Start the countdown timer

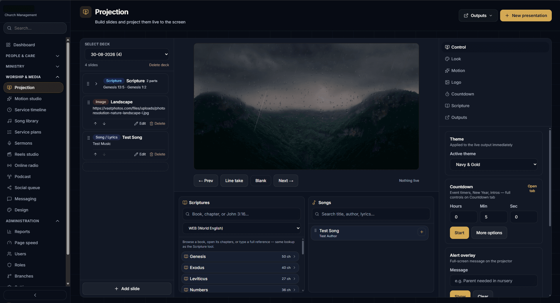pos(459,233)
